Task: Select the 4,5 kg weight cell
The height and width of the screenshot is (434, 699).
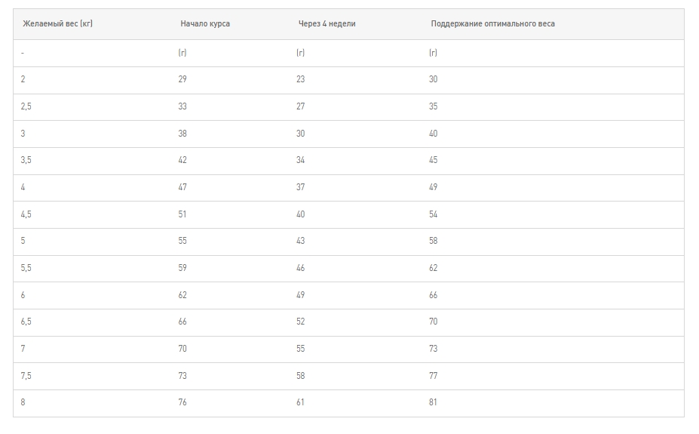Action: pos(26,214)
